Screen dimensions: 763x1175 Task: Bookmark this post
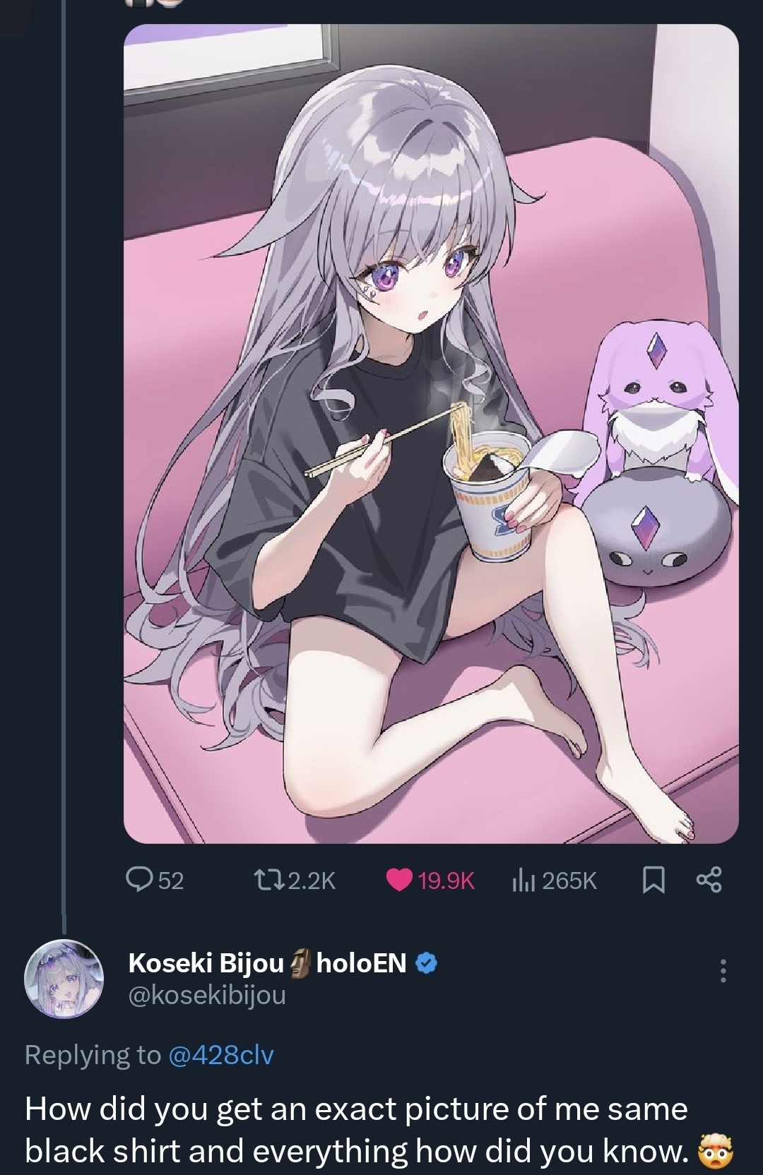[654, 880]
